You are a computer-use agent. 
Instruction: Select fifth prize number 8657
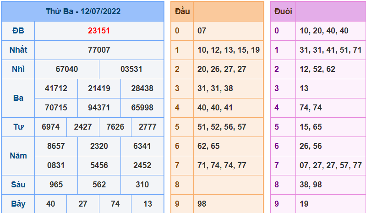56,146
